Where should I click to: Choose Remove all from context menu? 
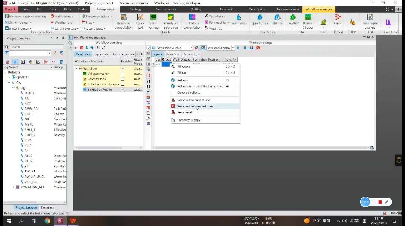click(205, 113)
